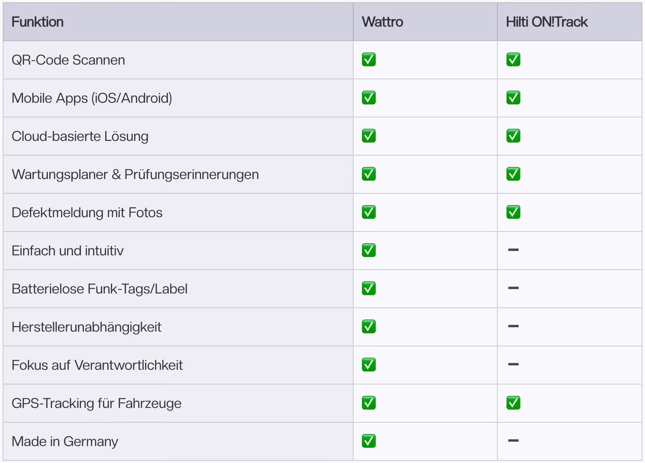
Task: Select the Wattro column header
Action: (383, 22)
